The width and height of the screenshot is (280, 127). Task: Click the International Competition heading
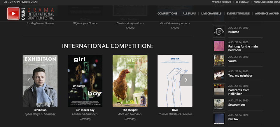pos(108,46)
